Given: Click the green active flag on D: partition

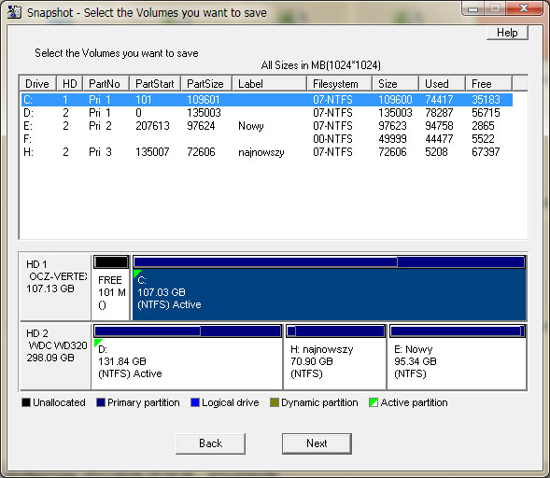Looking at the screenshot, I should (97, 343).
